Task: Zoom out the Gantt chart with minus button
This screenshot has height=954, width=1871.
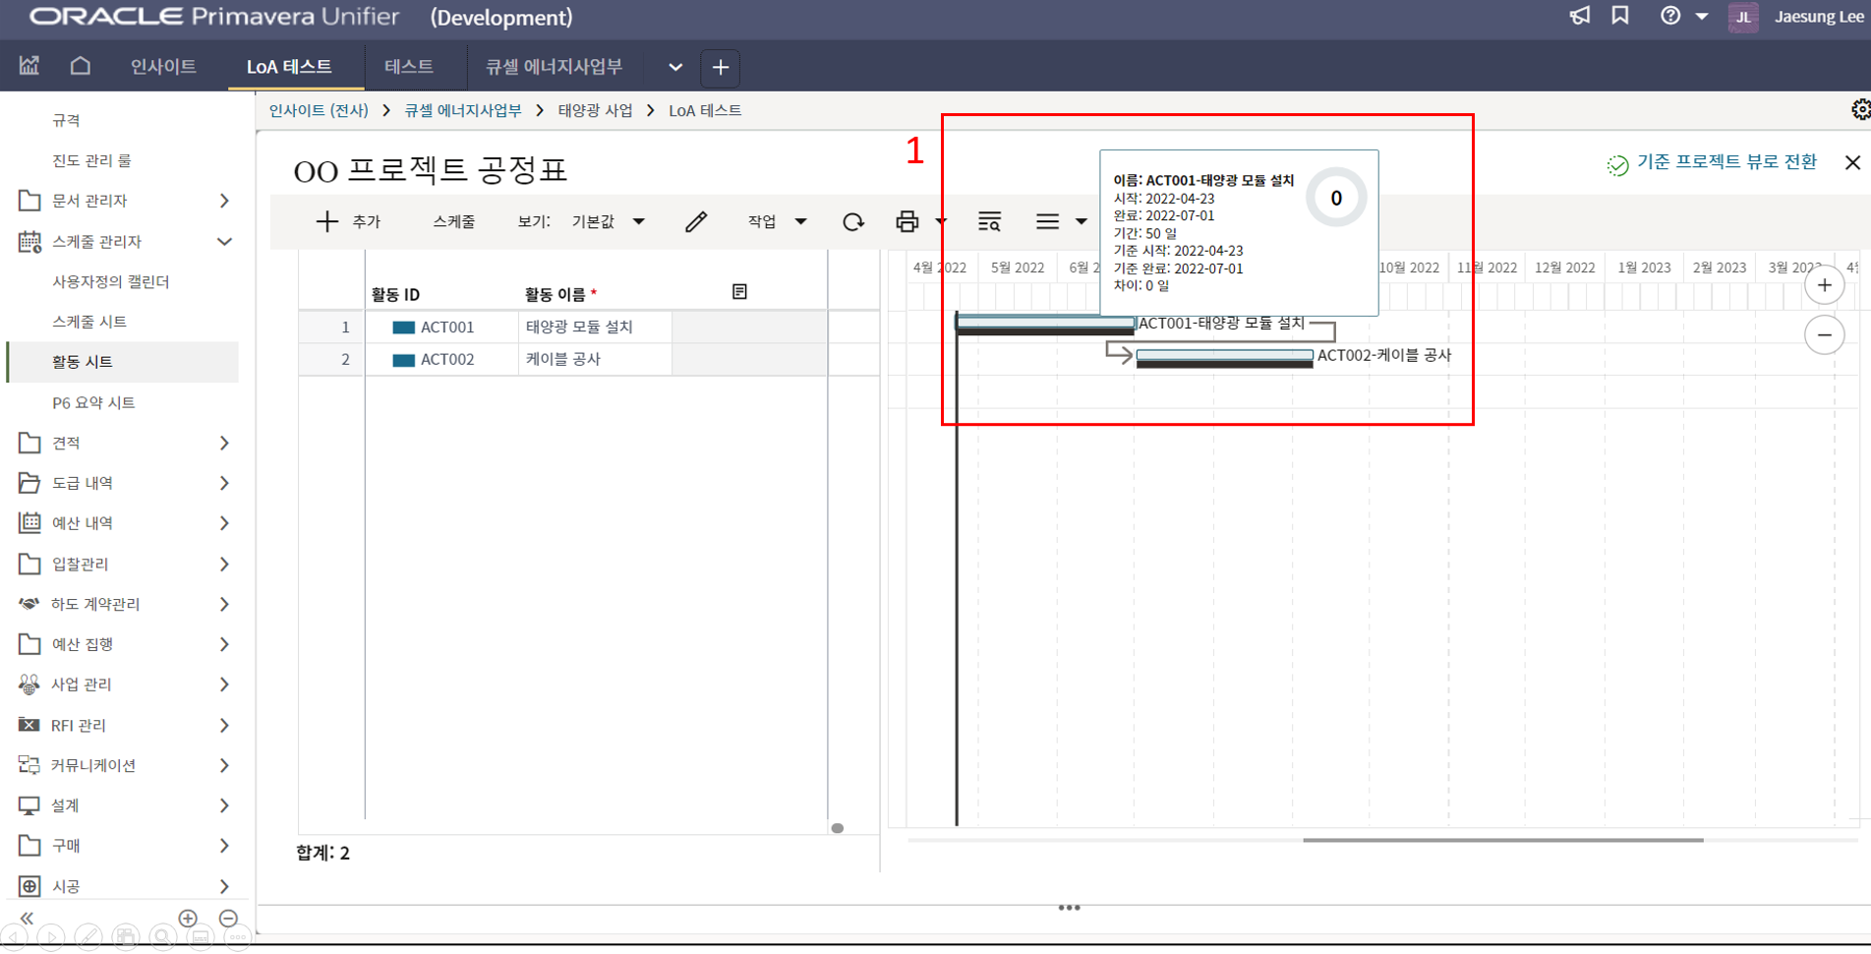Action: [x=1824, y=335]
